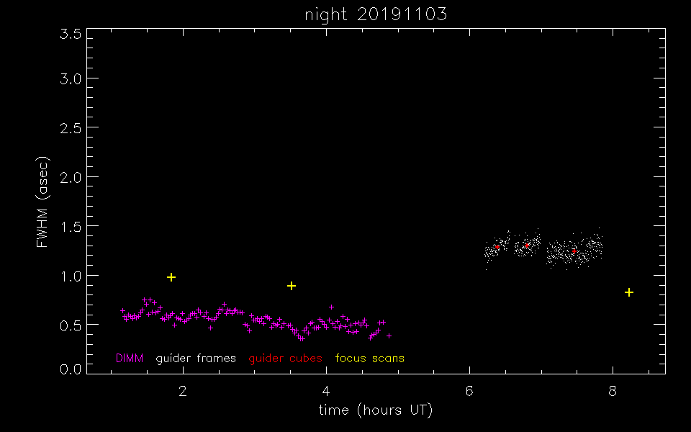This screenshot has height=432, width=691.
Task: Click the y-axis tick label '2.0'
Action: (x=71, y=178)
